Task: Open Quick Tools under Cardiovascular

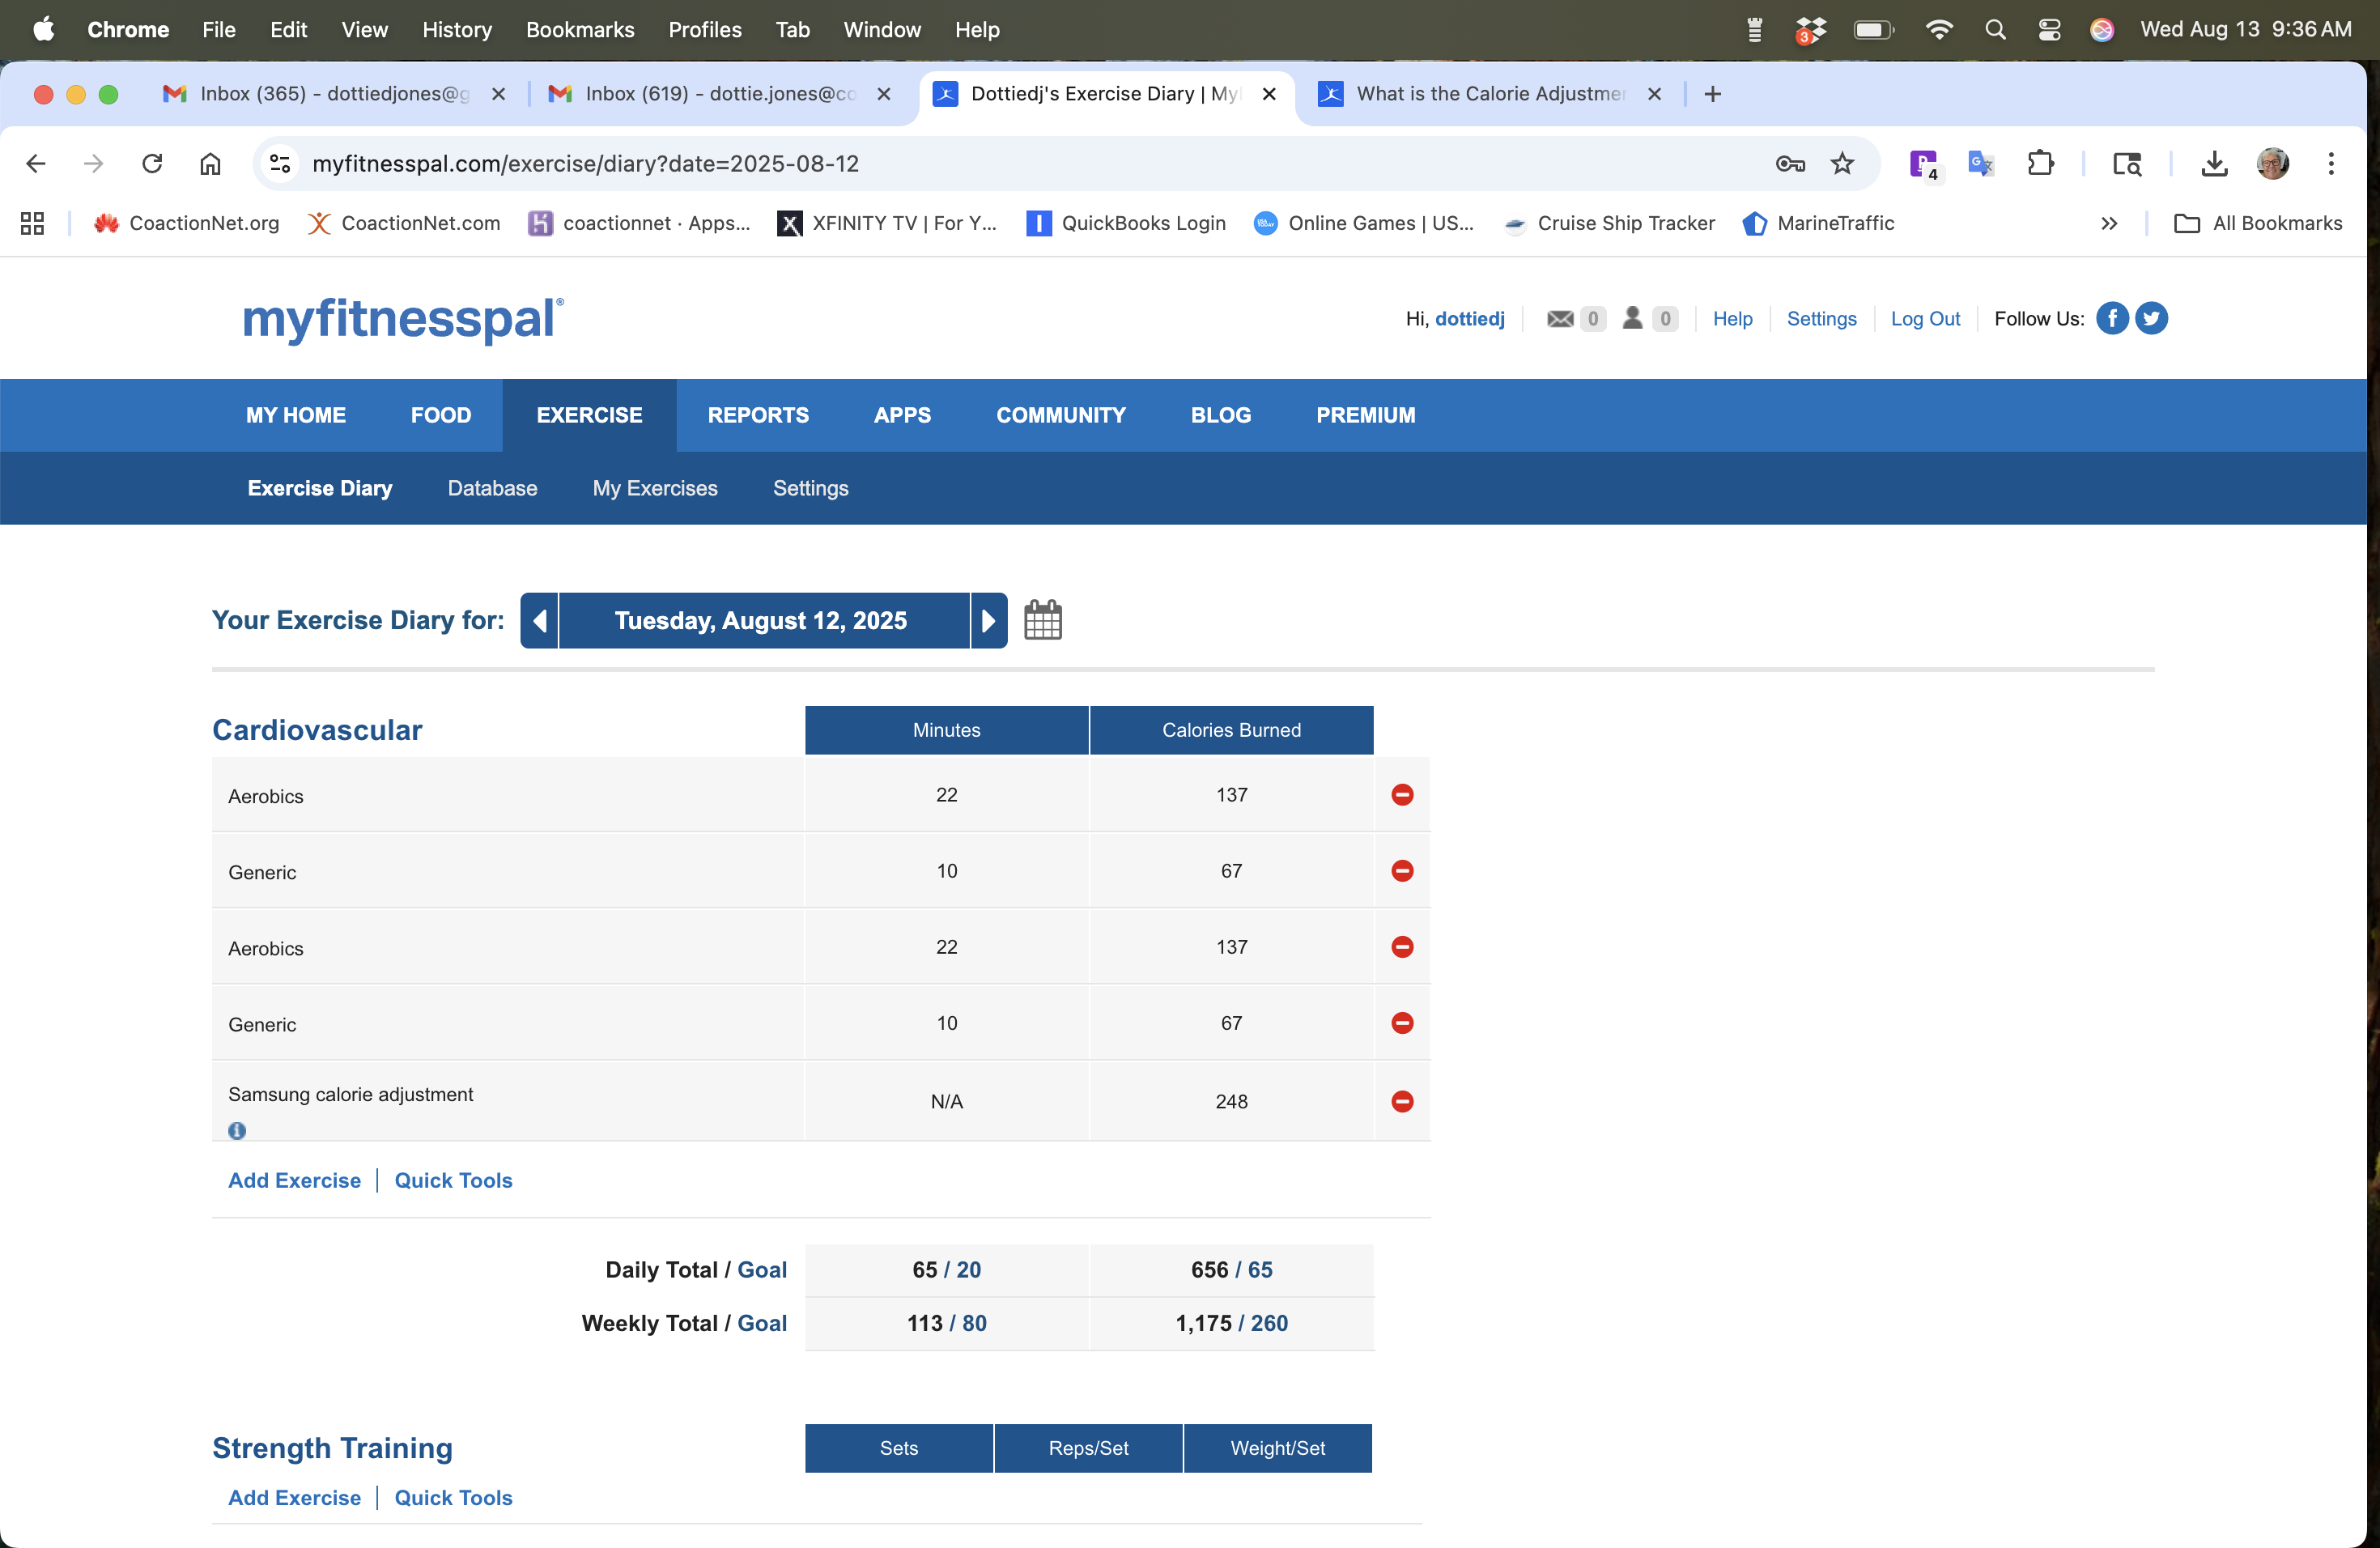Action: [x=453, y=1180]
